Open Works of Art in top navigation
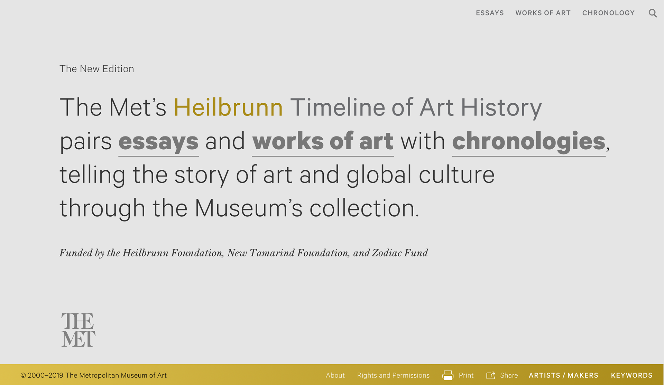Screen dimensions: 664x385 tap(543, 13)
